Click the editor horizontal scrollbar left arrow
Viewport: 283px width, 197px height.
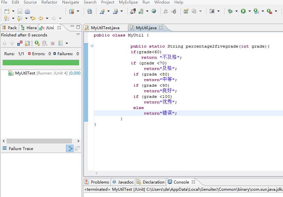(97, 173)
